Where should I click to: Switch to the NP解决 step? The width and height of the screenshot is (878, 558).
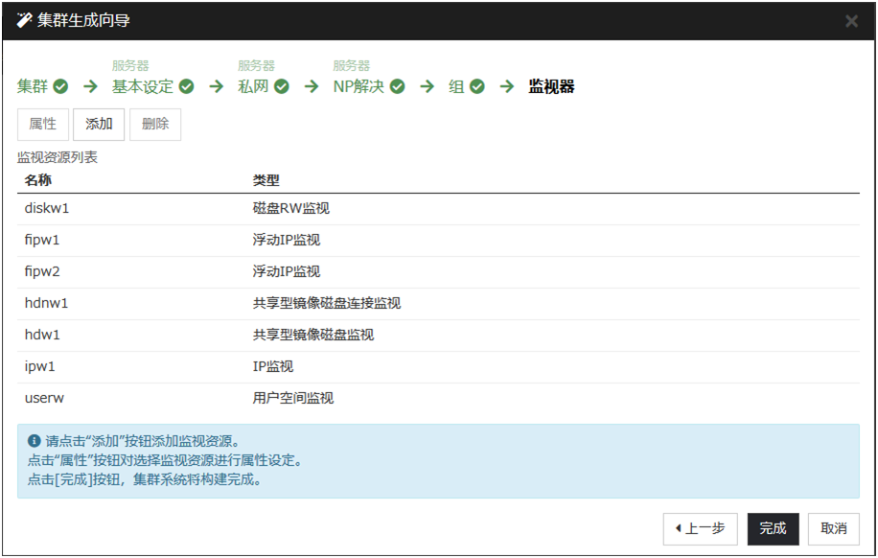(x=358, y=87)
